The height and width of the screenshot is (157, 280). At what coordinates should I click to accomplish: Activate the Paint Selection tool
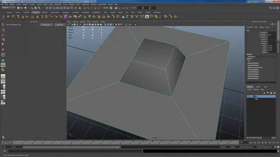[x=3, y=35]
